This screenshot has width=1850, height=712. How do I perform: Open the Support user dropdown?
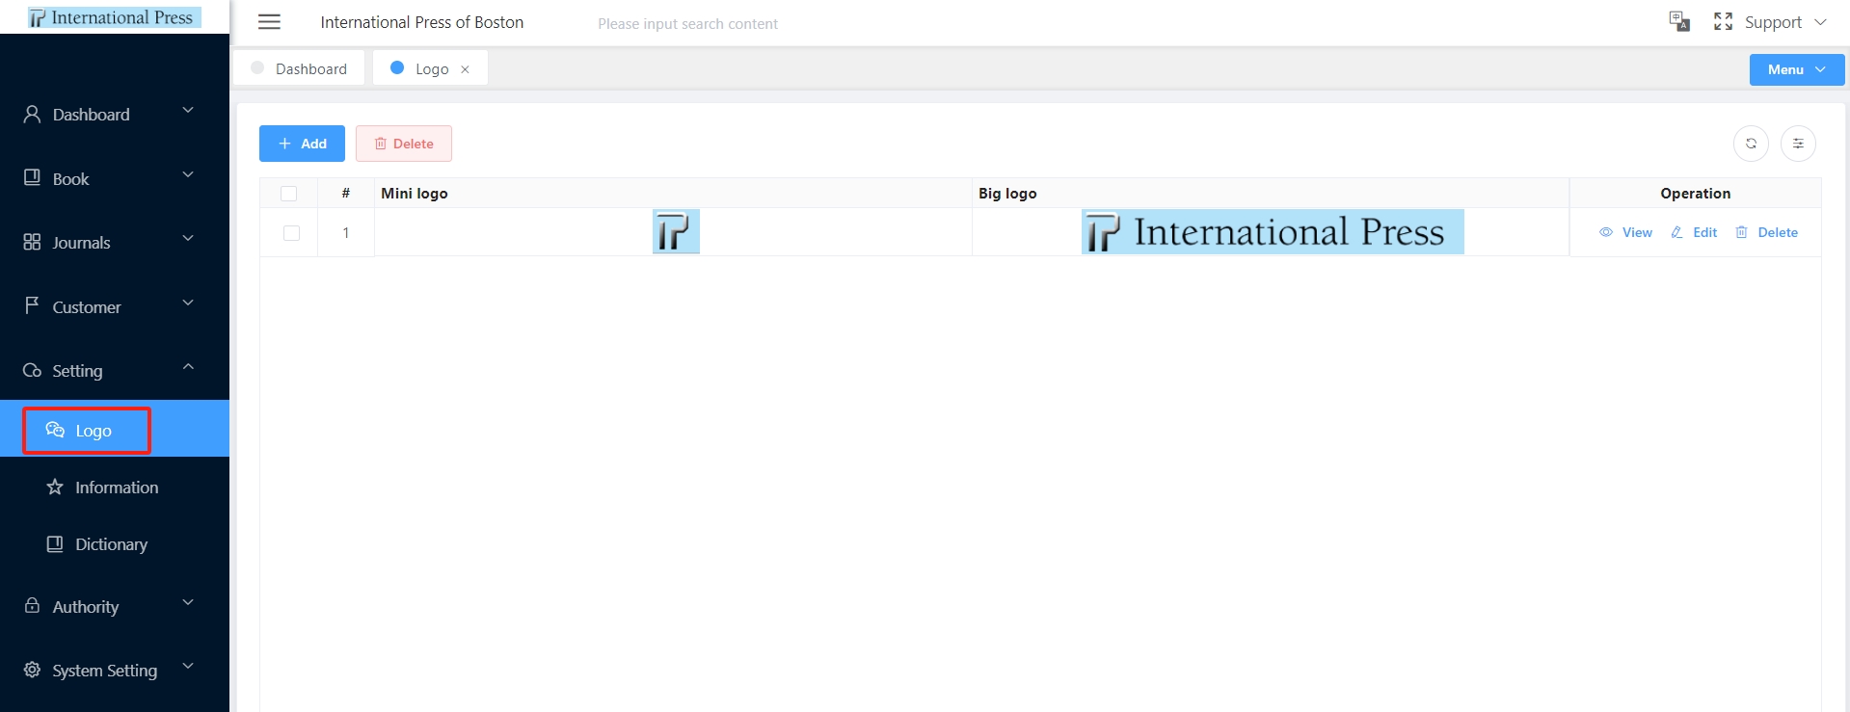coord(1785,22)
